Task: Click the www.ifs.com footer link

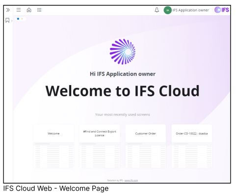Action: tap(131, 180)
